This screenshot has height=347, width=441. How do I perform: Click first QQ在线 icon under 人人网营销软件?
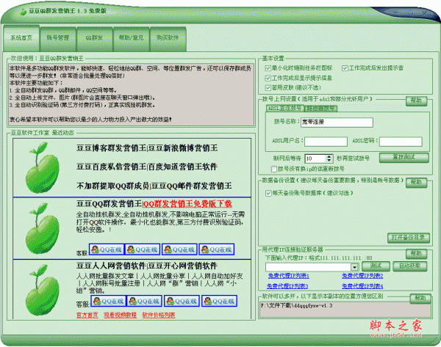pos(109,301)
